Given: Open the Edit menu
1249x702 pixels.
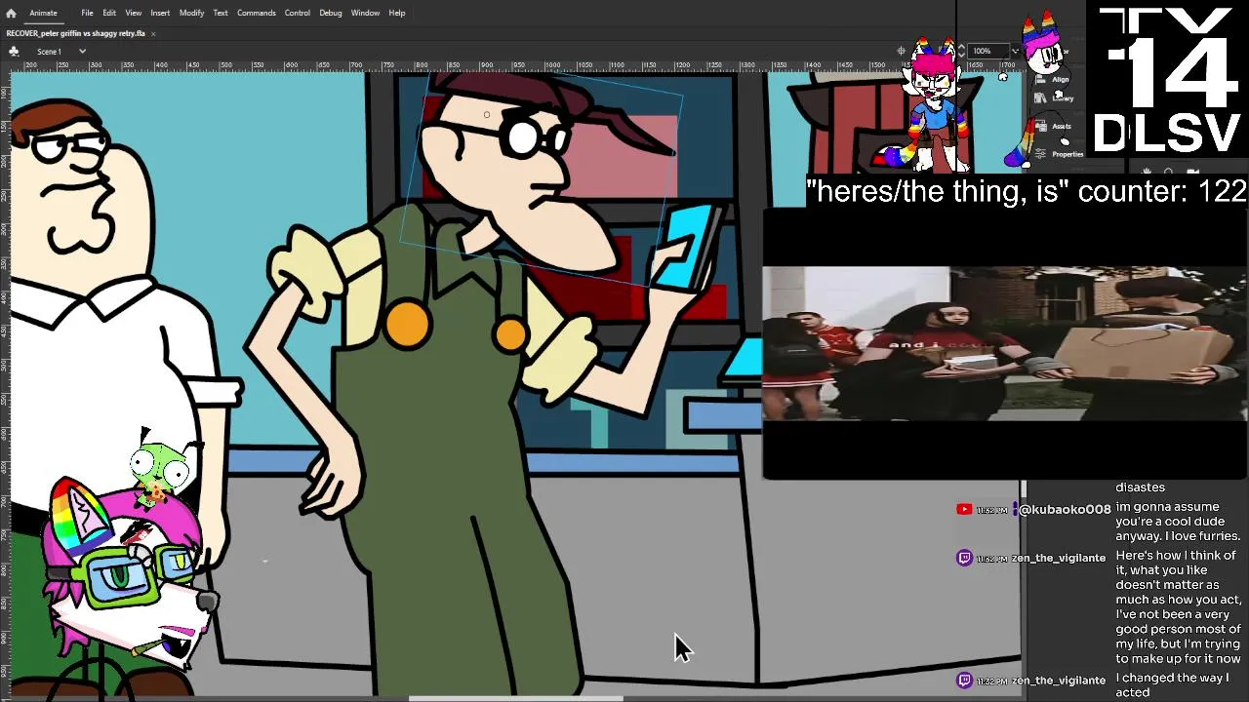Looking at the screenshot, I should click(x=109, y=13).
